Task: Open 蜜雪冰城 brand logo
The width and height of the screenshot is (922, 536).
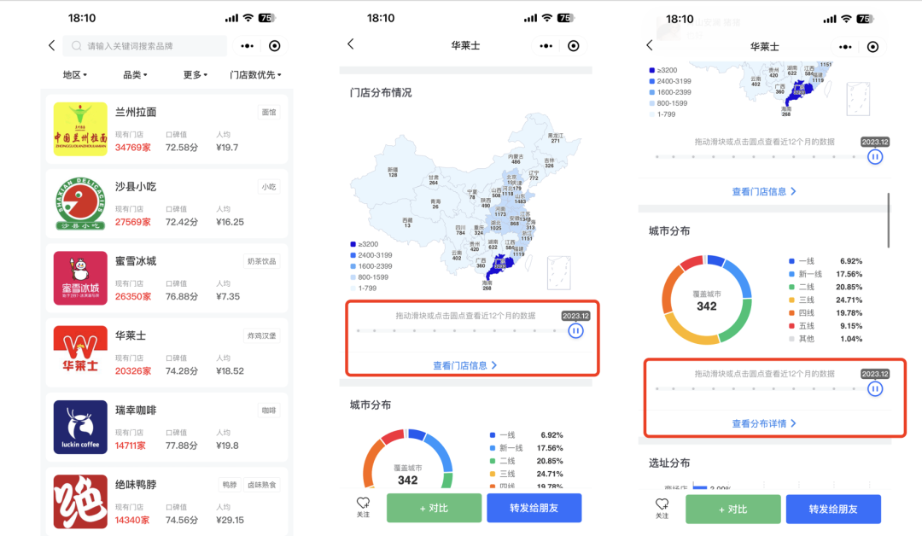Action: coord(80,278)
